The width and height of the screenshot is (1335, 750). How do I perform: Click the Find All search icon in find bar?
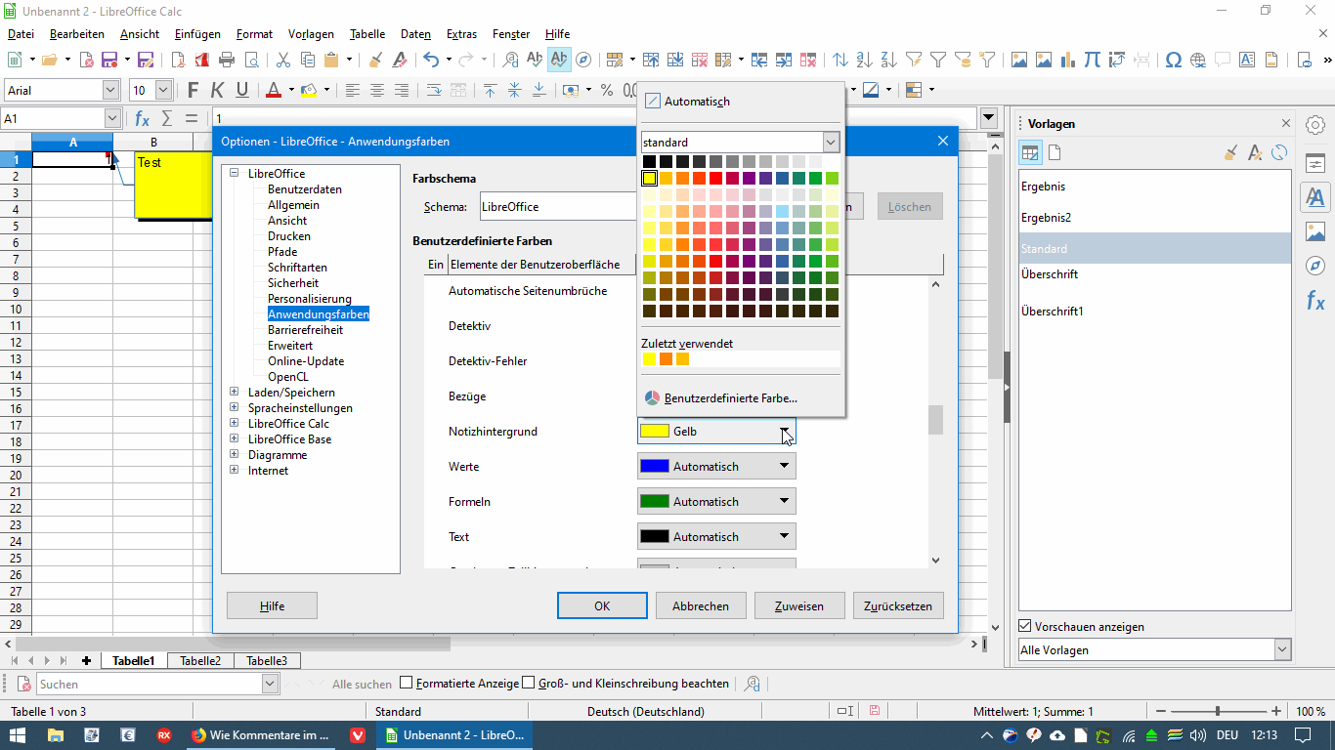(753, 684)
